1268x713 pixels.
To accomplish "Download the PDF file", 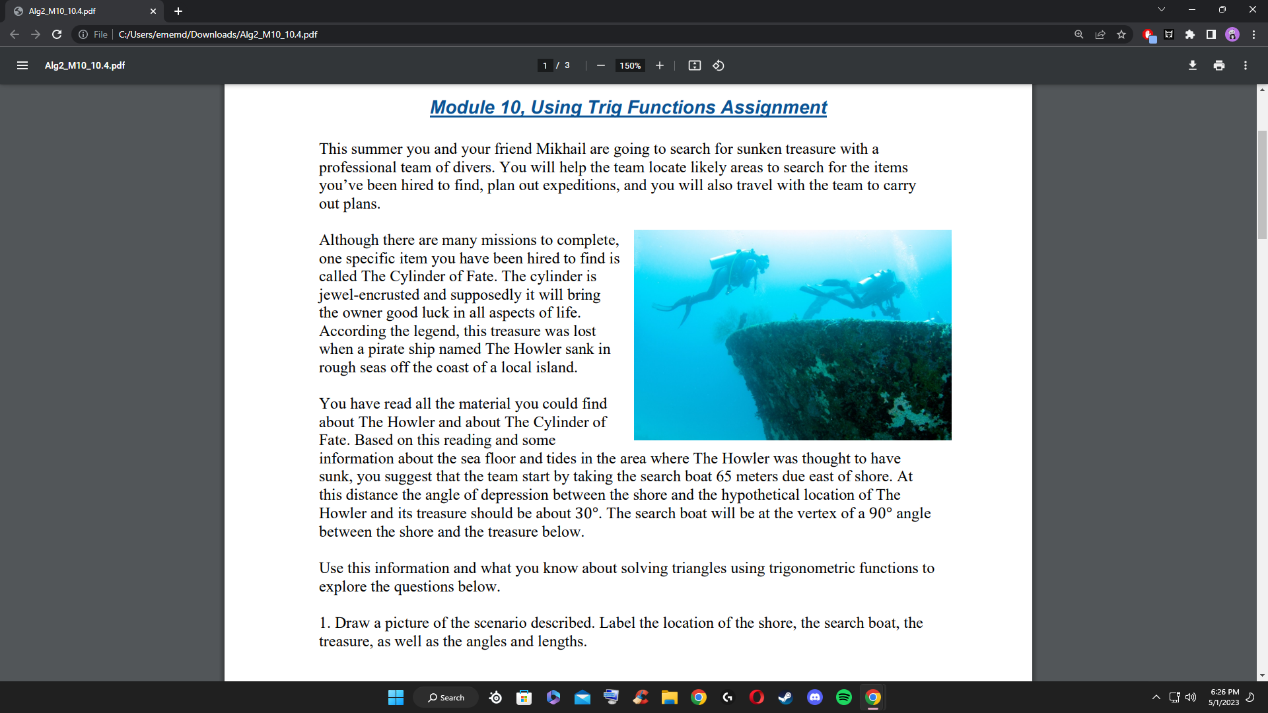I will [x=1192, y=65].
